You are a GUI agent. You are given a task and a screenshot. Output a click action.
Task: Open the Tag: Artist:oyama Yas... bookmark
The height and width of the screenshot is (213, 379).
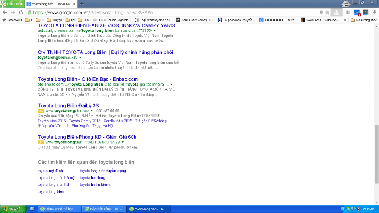click(x=153, y=20)
